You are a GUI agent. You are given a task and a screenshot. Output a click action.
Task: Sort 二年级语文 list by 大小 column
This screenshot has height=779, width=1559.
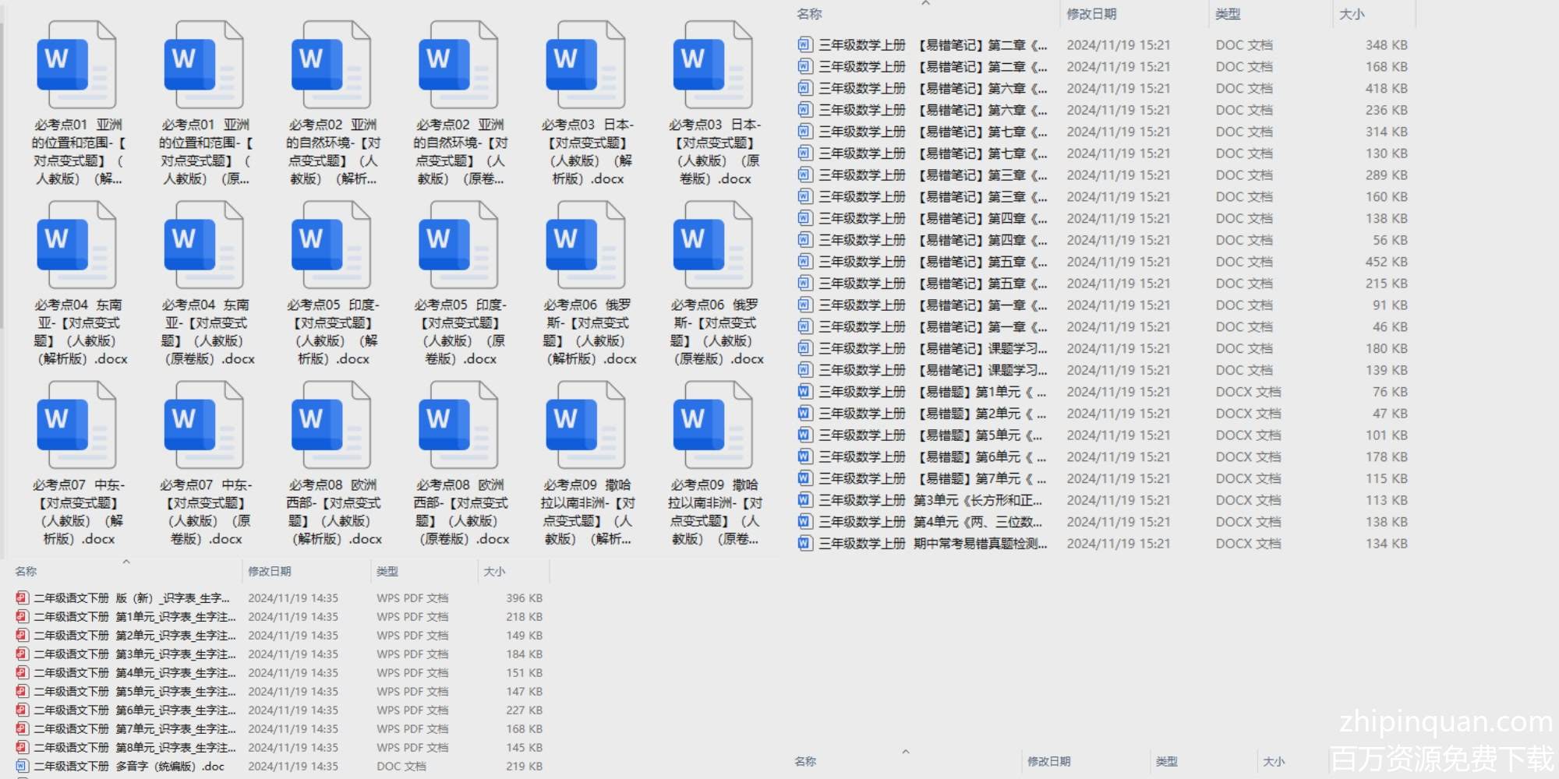494,572
